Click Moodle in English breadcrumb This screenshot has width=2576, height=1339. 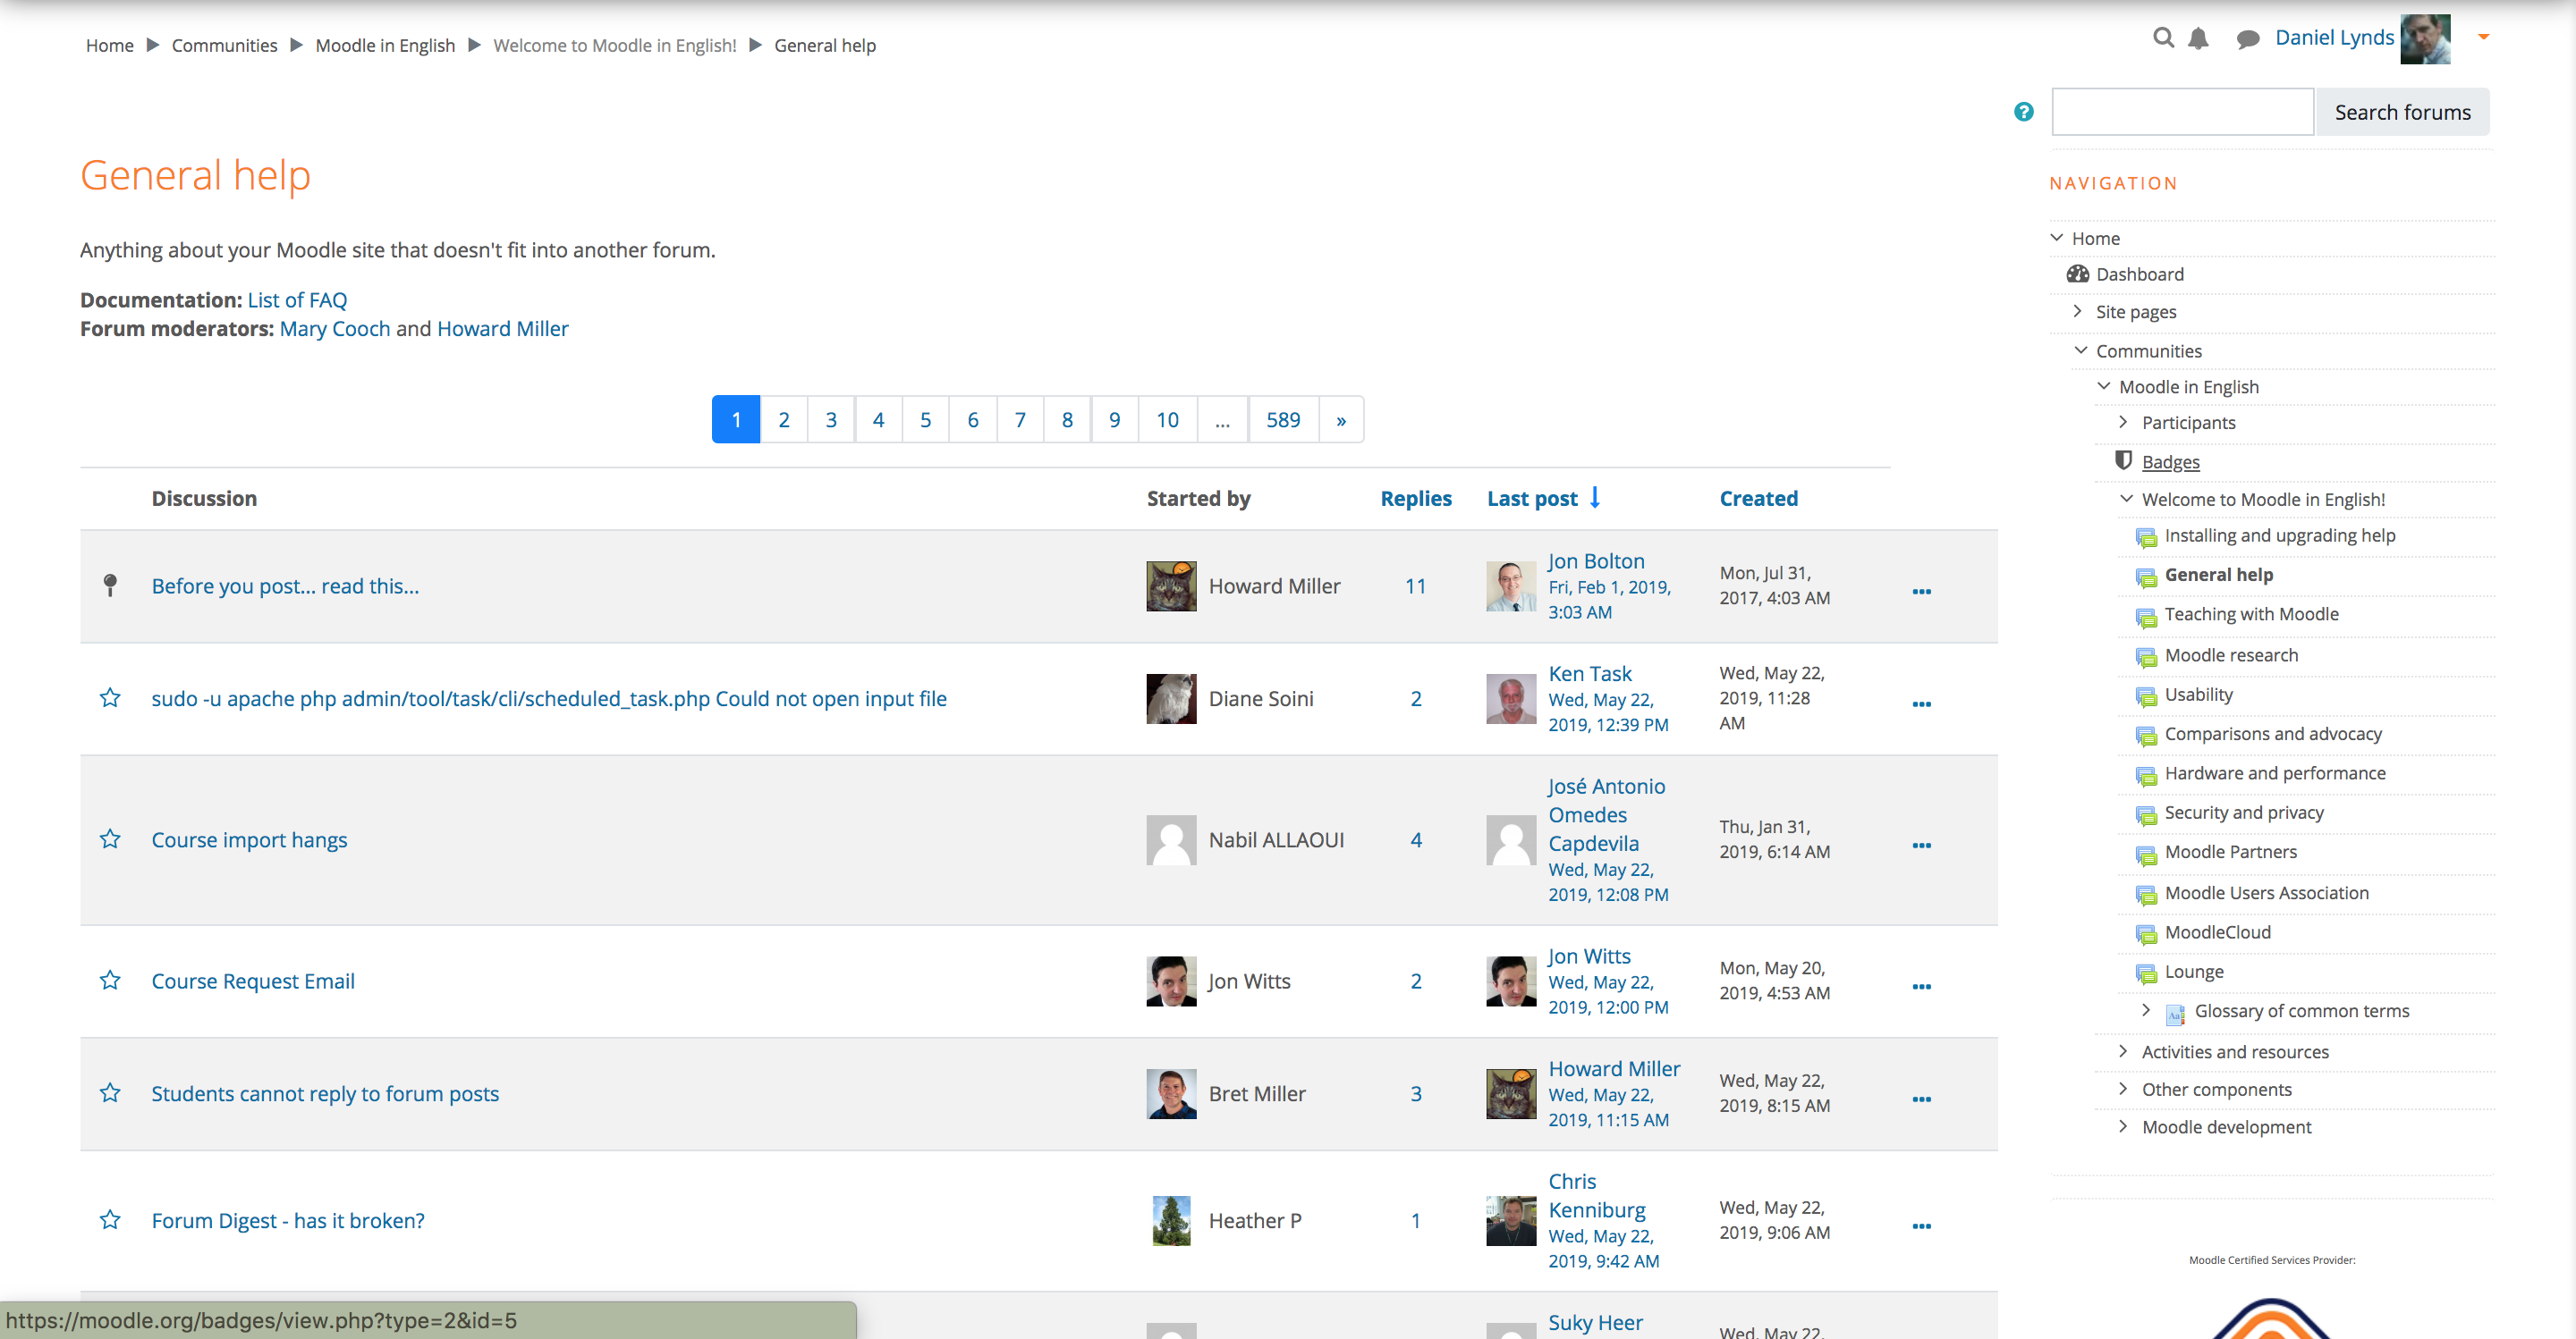[x=385, y=45]
